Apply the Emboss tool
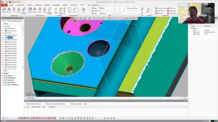This screenshot has width=218, height=122. pos(103,13)
